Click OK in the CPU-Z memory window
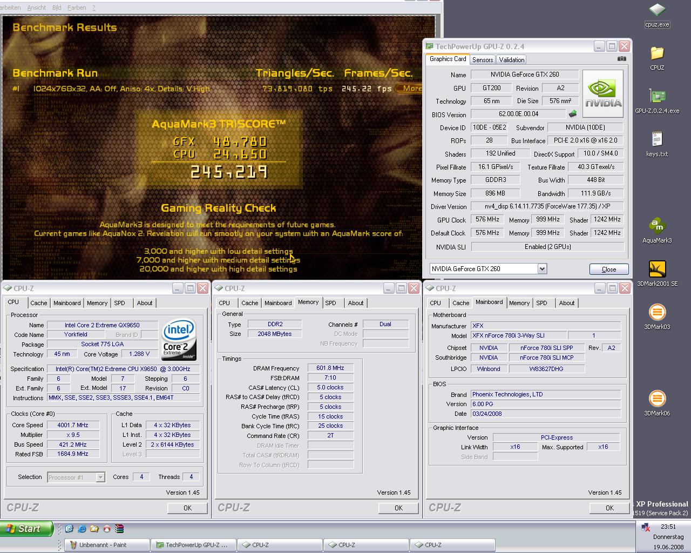Screen dimensions: 691x553 pyautogui.click(x=398, y=508)
